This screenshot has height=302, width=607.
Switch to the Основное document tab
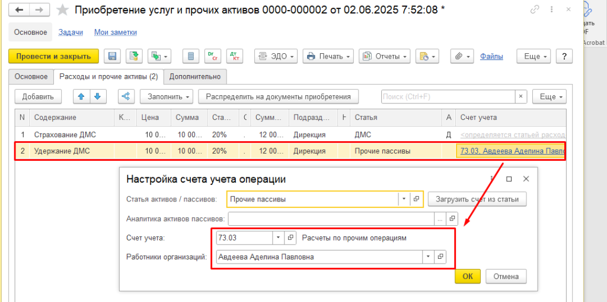point(31,76)
